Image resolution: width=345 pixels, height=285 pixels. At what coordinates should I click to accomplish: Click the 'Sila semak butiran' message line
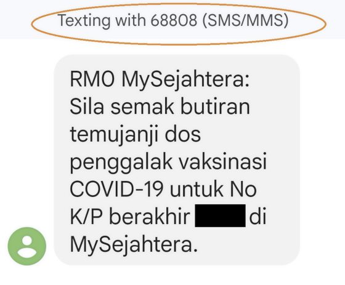tap(160, 106)
